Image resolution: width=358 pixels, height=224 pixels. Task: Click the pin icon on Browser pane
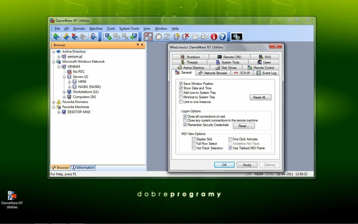tap(138, 45)
